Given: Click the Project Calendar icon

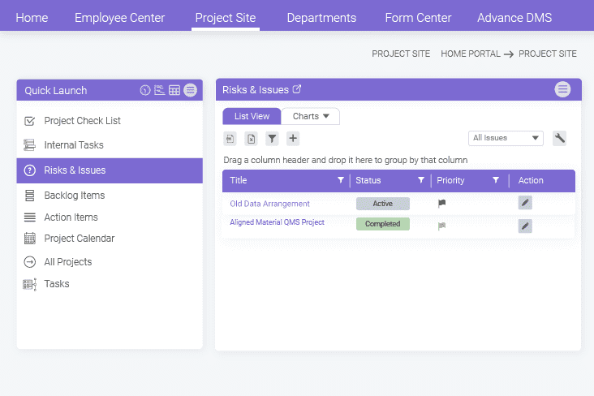Looking at the screenshot, I should (x=29, y=239).
